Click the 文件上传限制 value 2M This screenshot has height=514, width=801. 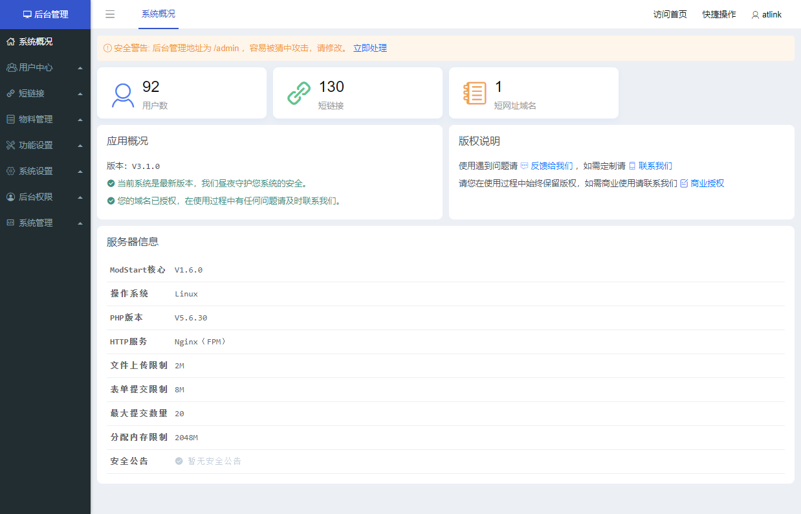point(179,366)
